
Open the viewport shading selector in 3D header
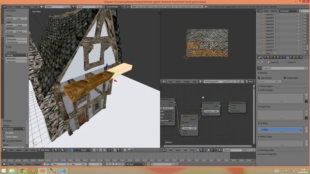tap(57, 150)
